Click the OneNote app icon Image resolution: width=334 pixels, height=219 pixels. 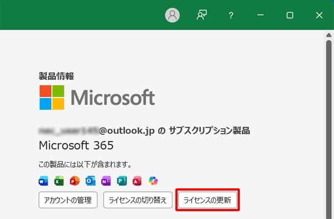[x=106, y=181]
